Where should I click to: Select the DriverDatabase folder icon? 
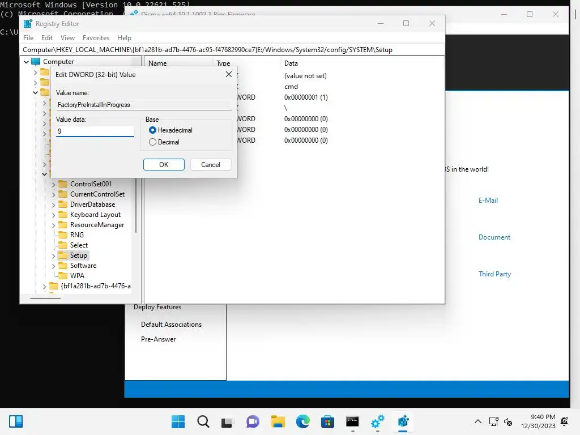click(63, 204)
